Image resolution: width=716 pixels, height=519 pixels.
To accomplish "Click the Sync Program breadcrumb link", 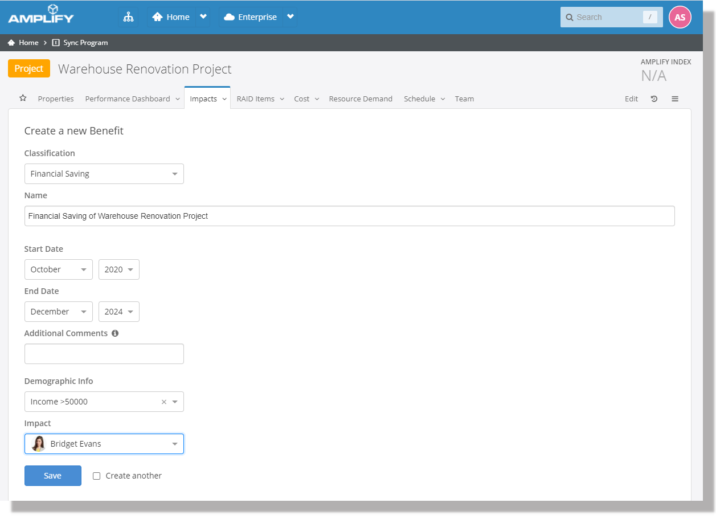I will tap(85, 43).
